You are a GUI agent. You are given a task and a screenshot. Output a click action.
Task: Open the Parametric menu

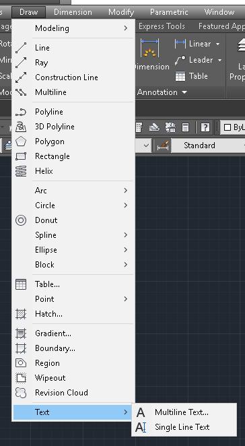coord(169,12)
